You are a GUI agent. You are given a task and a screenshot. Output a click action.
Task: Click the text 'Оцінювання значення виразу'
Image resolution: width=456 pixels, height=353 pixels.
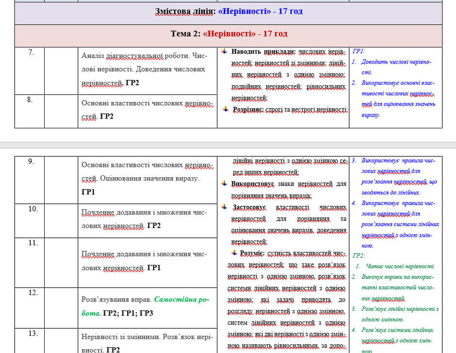click(149, 178)
